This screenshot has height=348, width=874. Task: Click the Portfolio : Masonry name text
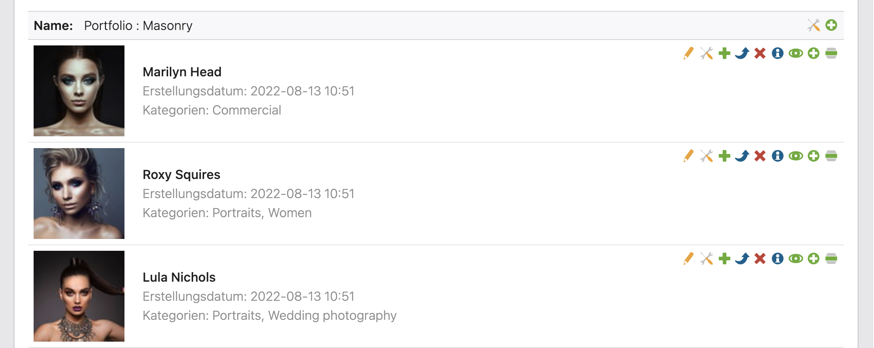(x=138, y=25)
